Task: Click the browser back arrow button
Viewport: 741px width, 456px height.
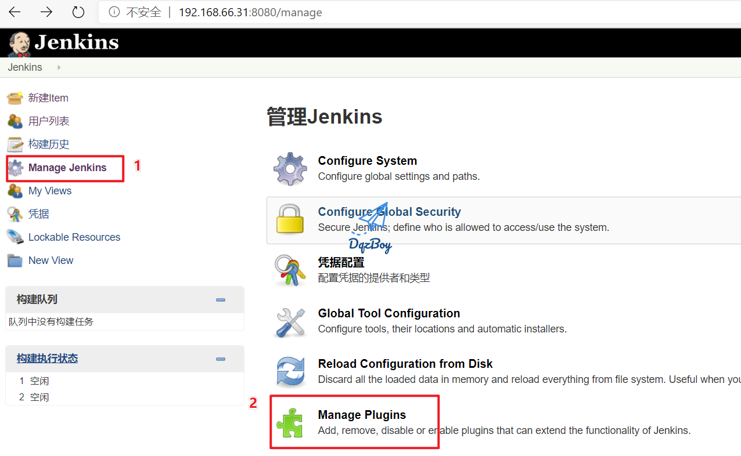Action: click(15, 12)
